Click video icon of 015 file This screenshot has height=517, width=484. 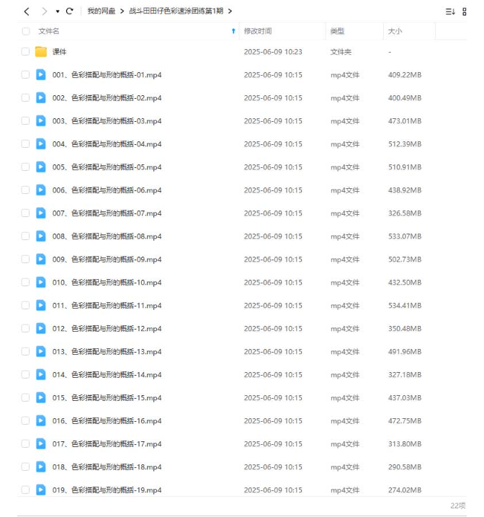pyautogui.click(x=41, y=397)
